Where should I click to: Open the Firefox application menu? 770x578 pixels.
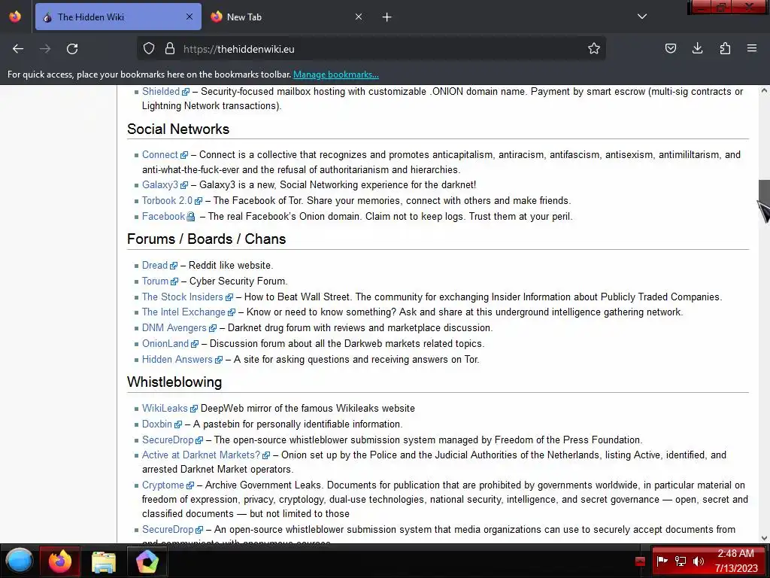[x=752, y=49]
